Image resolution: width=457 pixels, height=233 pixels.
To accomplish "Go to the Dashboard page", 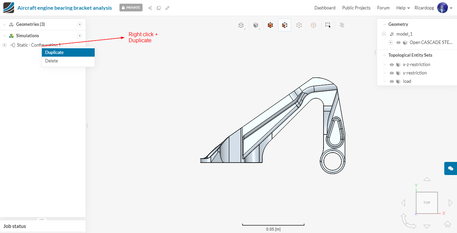I will point(325,8).
